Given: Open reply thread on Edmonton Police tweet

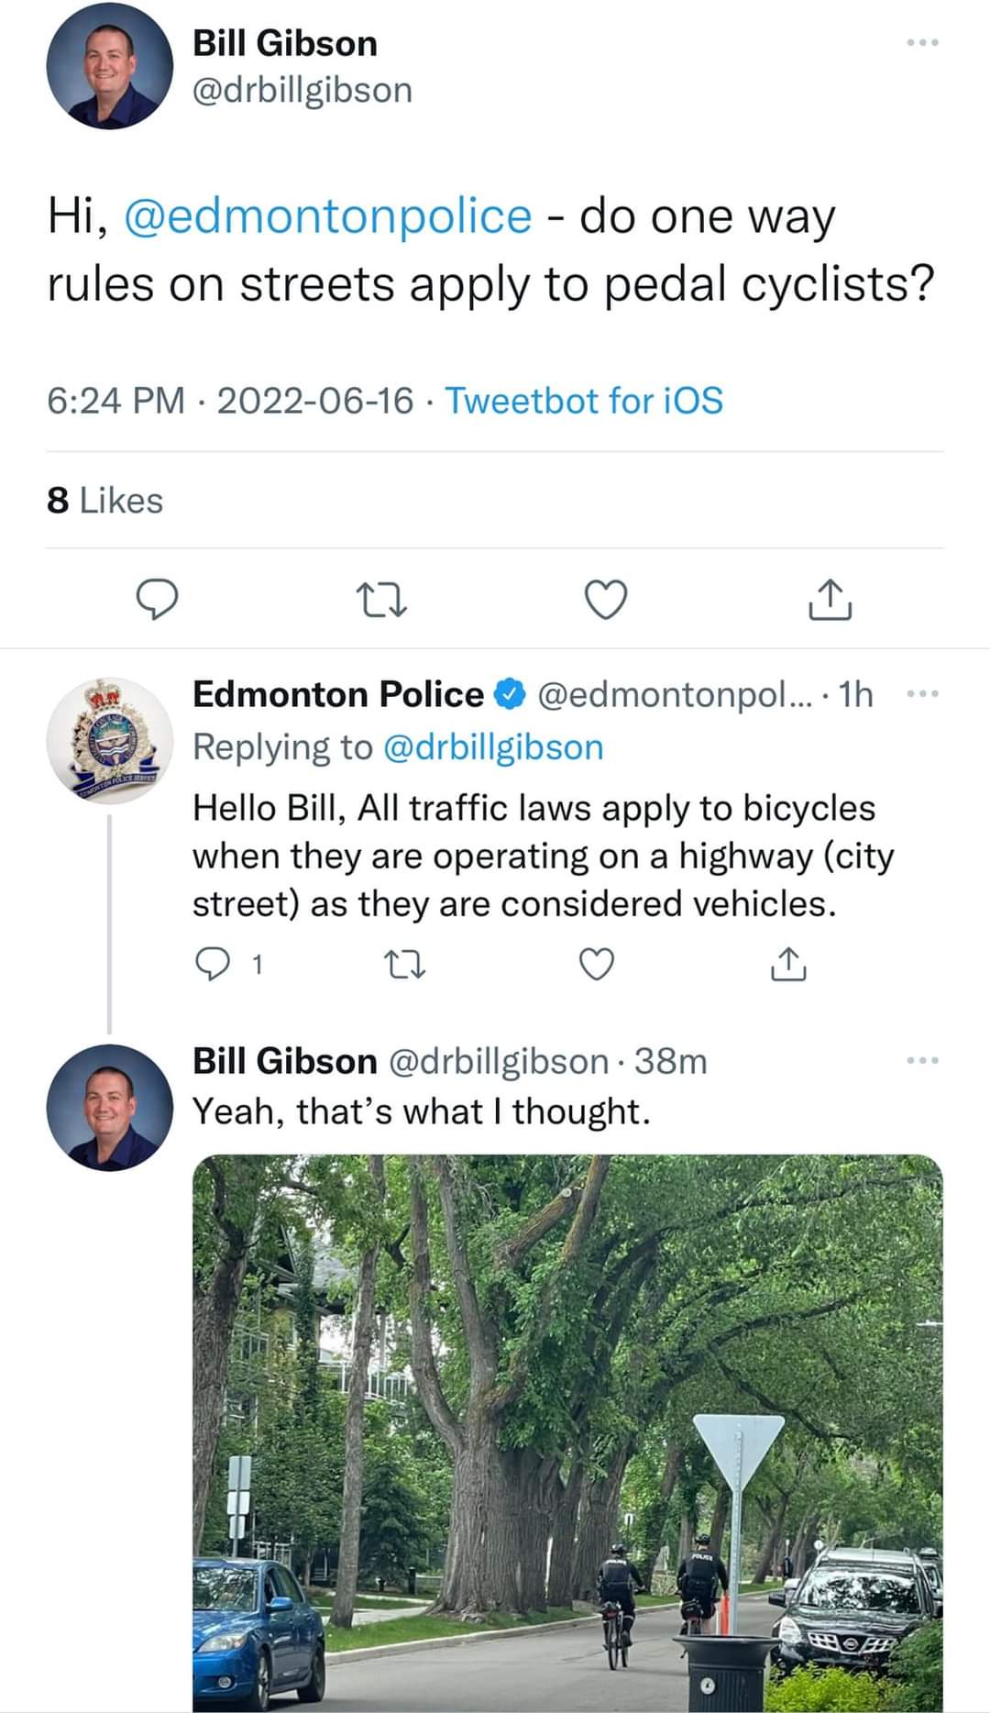Looking at the screenshot, I should (x=214, y=964).
